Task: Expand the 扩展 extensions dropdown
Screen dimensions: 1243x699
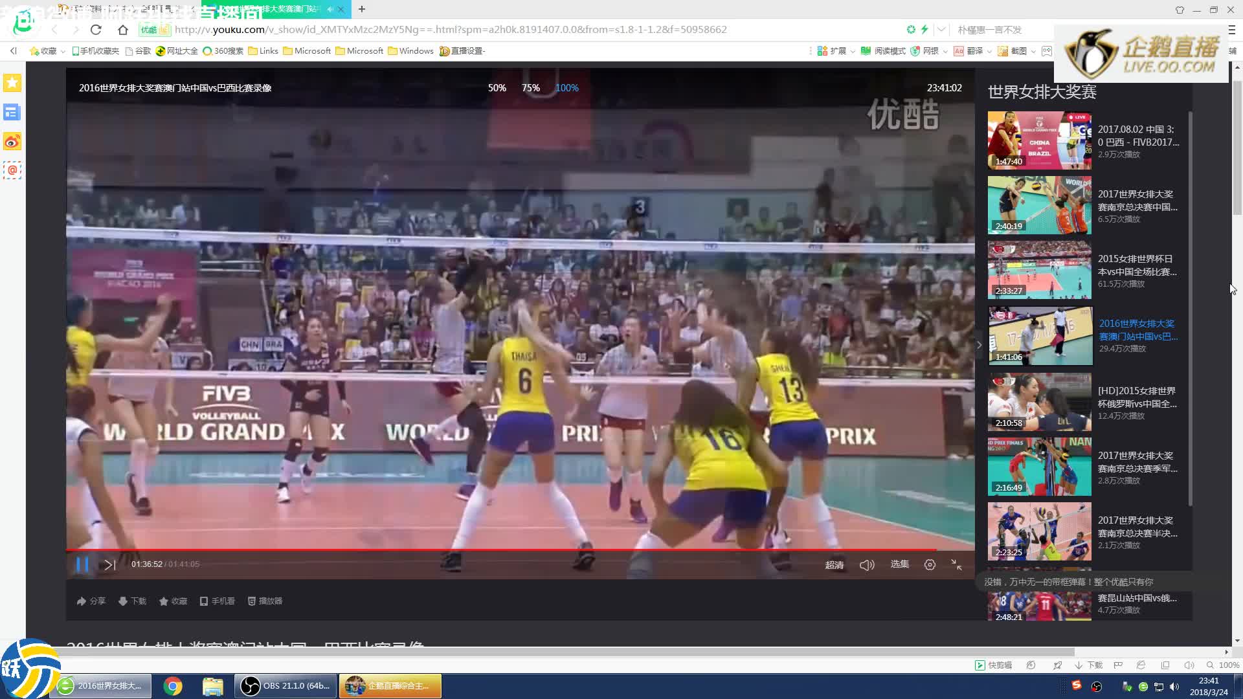Action: tap(853, 51)
